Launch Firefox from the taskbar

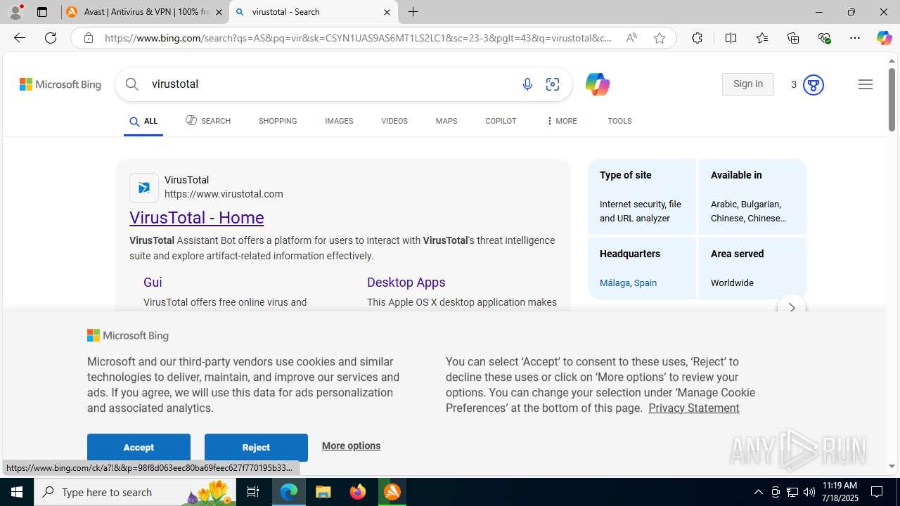[358, 492]
